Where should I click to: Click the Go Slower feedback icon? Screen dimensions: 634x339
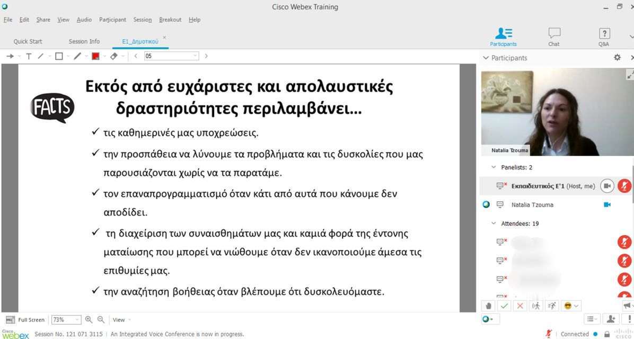click(536, 306)
